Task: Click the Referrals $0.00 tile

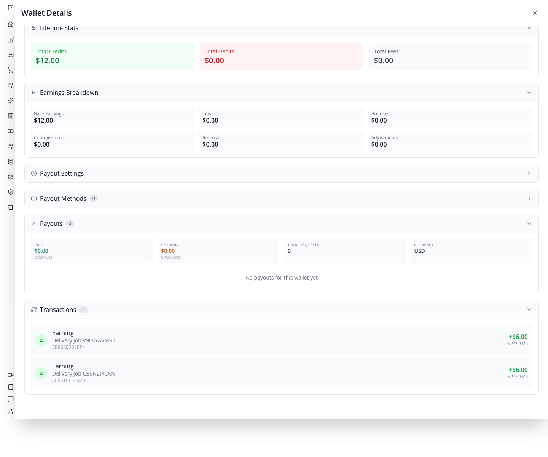Action: coord(282,142)
